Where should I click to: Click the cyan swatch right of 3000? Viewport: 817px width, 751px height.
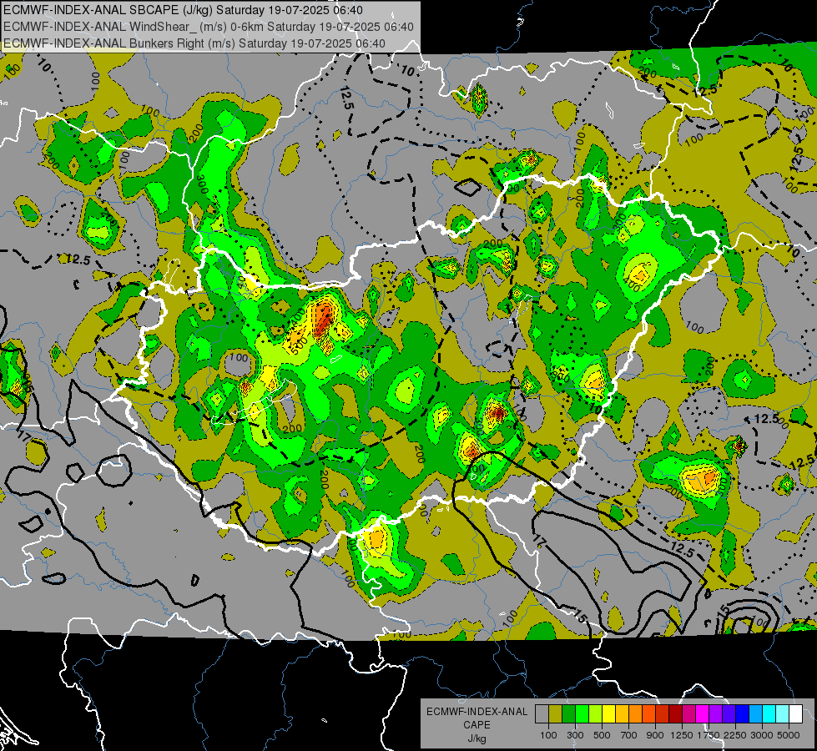click(769, 713)
